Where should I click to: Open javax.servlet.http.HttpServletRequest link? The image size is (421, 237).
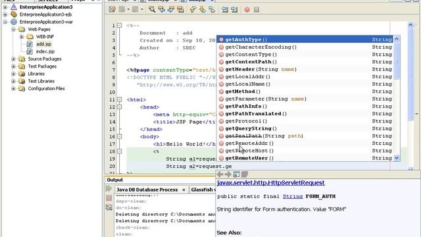tap(270, 183)
